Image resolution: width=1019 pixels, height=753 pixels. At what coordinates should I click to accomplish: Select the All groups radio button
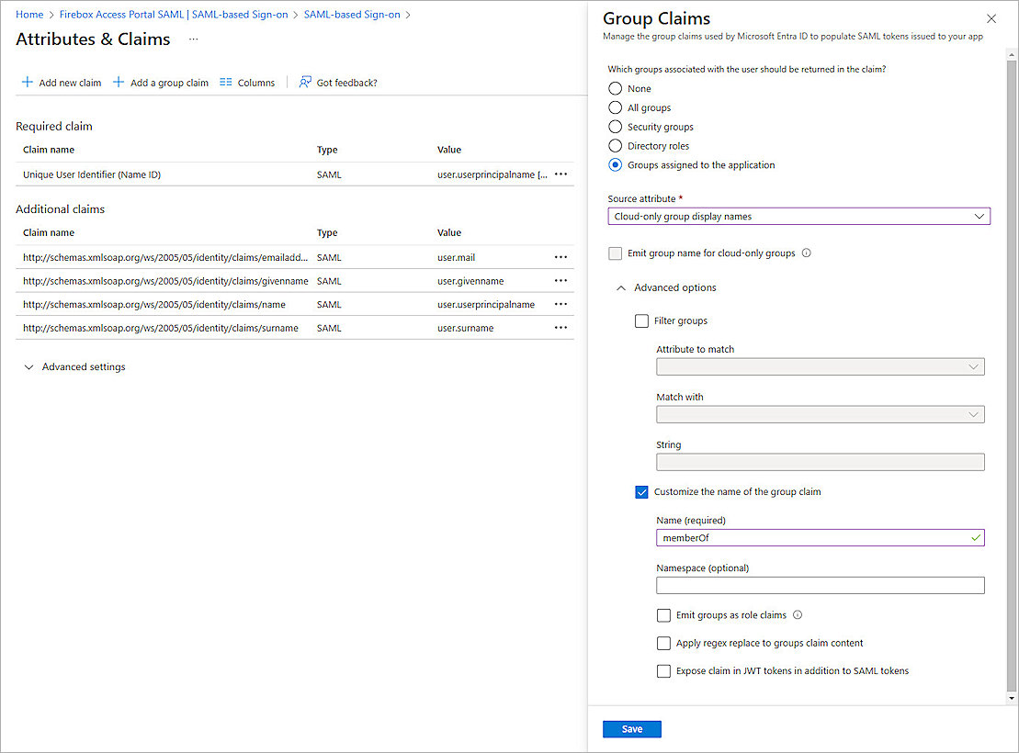[614, 107]
